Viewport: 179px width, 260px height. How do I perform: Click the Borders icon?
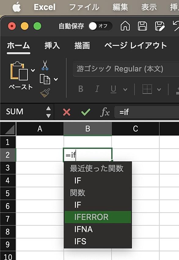click(x=147, y=89)
